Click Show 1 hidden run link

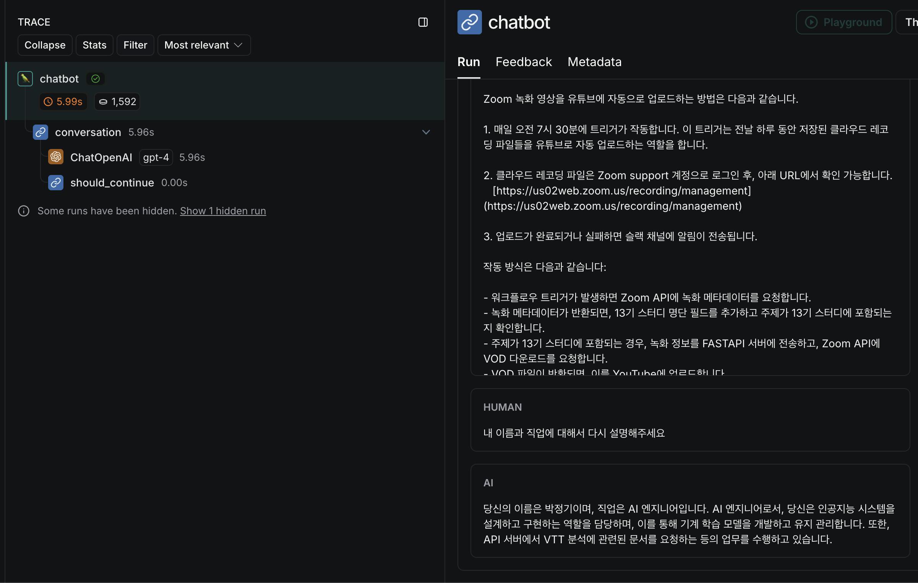click(223, 211)
